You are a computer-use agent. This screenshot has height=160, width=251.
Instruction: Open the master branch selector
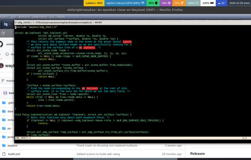[8, 81]
